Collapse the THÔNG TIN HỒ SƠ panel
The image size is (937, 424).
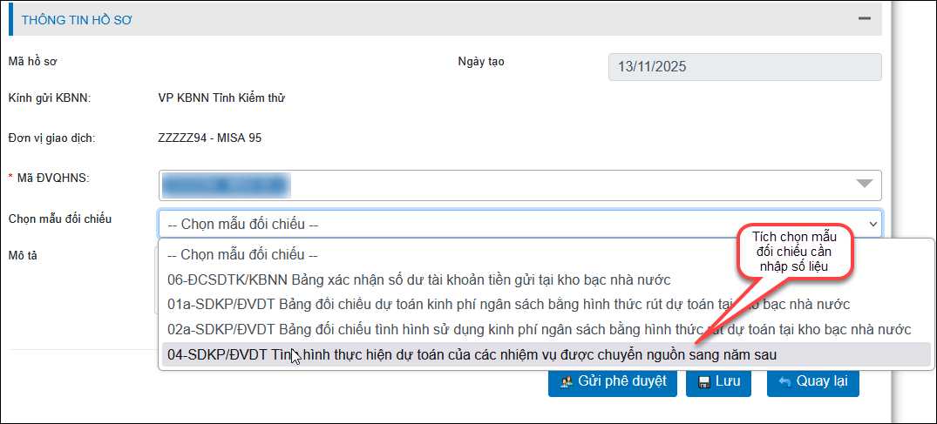[x=865, y=18]
